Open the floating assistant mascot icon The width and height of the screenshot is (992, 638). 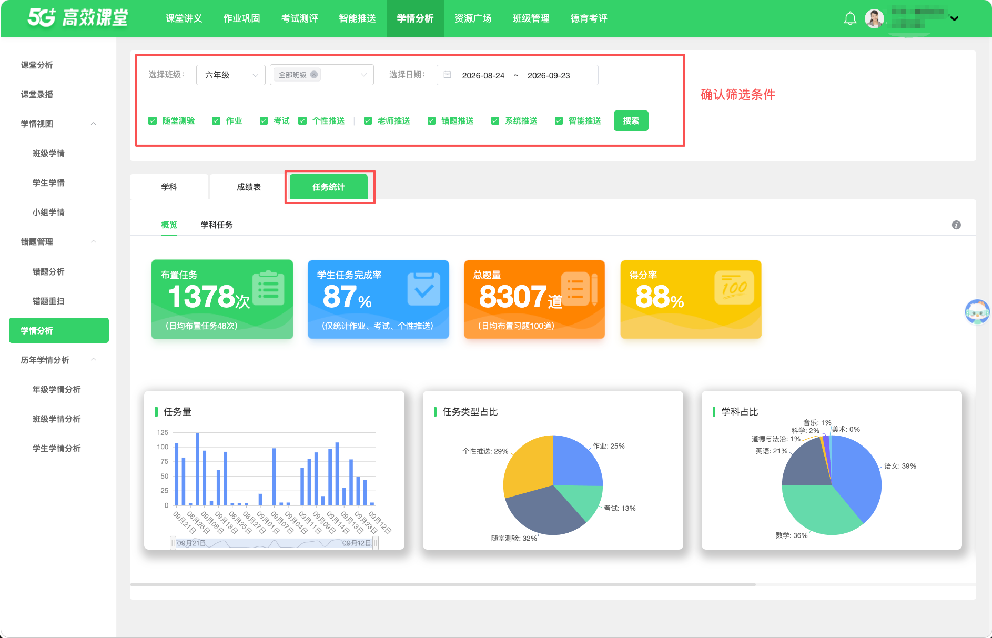pos(977,311)
